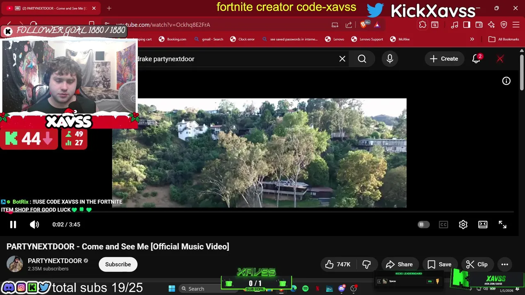Open the PARTYNEXTDOOR channel name link
The image size is (525, 295).
coord(55,261)
